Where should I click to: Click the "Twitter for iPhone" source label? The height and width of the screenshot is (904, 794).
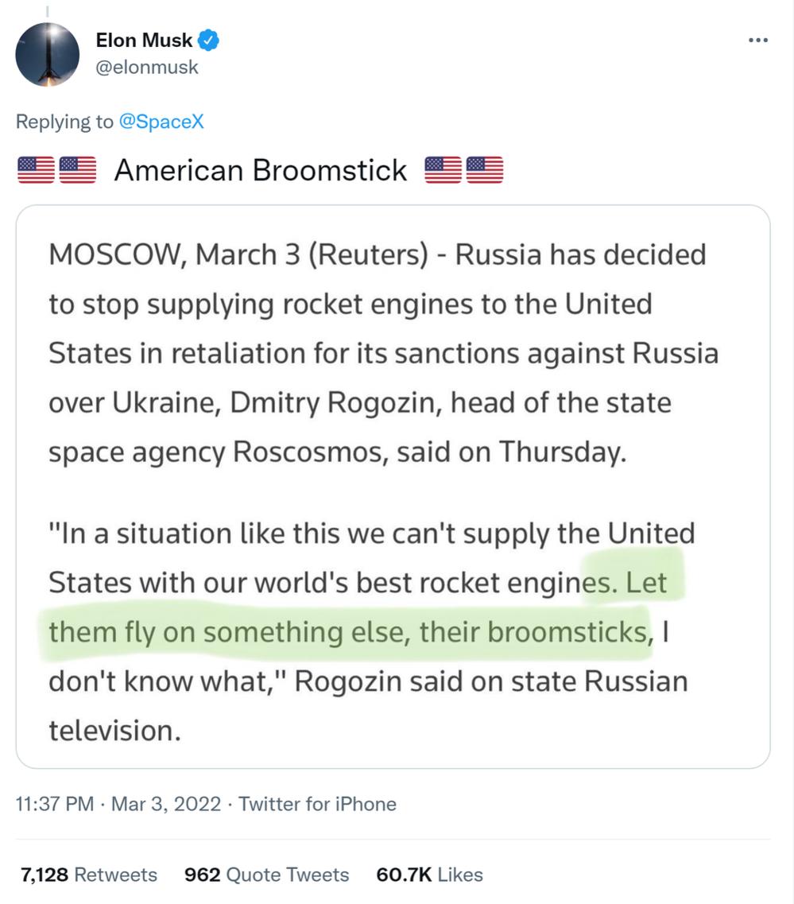(x=317, y=804)
